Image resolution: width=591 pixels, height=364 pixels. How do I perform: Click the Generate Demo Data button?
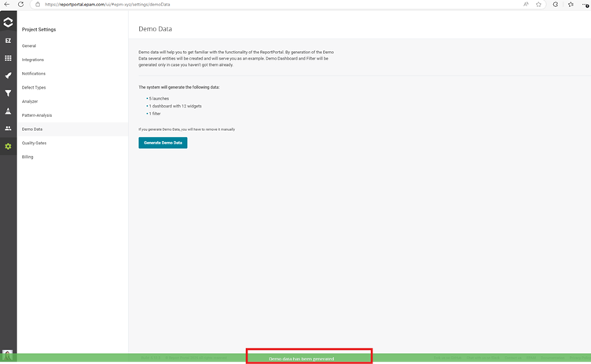(163, 143)
